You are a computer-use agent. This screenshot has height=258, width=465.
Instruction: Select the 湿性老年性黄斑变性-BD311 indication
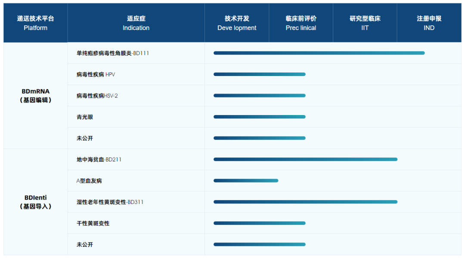(x=110, y=202)
